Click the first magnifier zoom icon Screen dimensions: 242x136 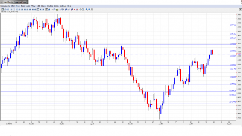pyautogui.click(x=87, y=9)
